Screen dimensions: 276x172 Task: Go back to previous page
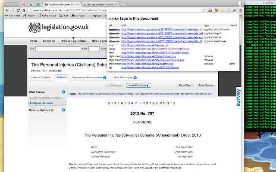7,10
